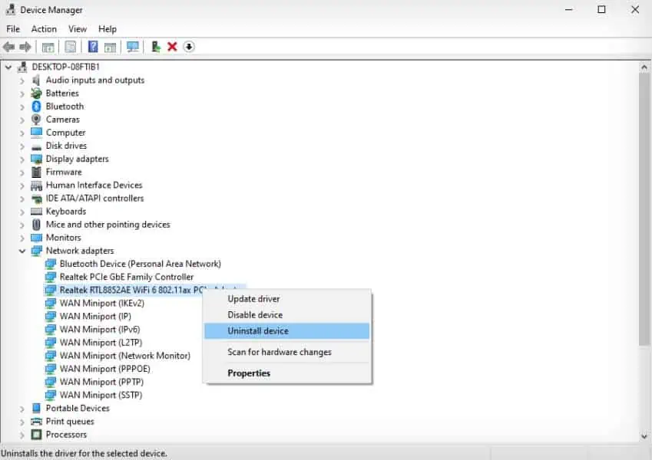Screen dimensions: 652x460
Task: Click the vertical scrollbar thumb
Action: (x=644, y=209)
